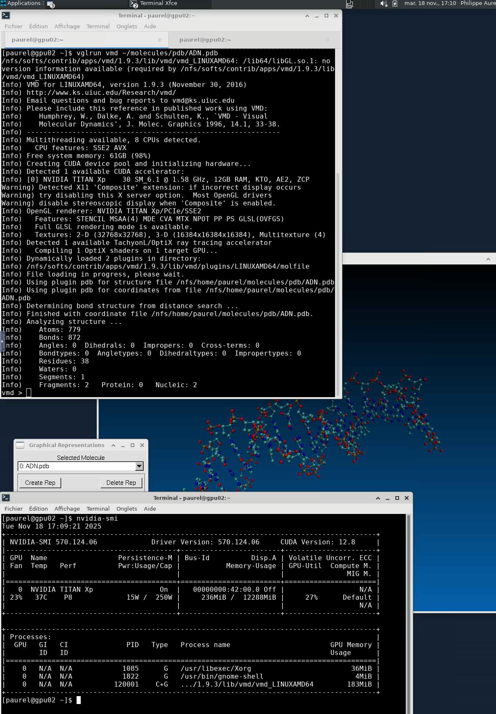Open the Onglets menu in the vglrun terminal
496x714 pixels.
point(126,26)
